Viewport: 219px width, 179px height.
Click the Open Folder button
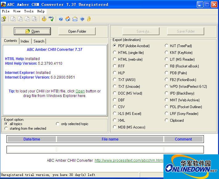click(77, 31)
